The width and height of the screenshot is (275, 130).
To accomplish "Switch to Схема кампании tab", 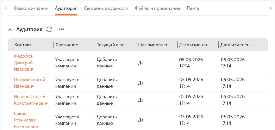I will tap(31, 8).
